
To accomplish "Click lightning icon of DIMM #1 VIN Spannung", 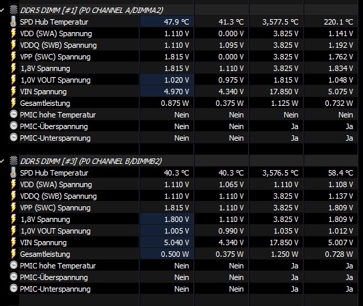I will [14, 91].
